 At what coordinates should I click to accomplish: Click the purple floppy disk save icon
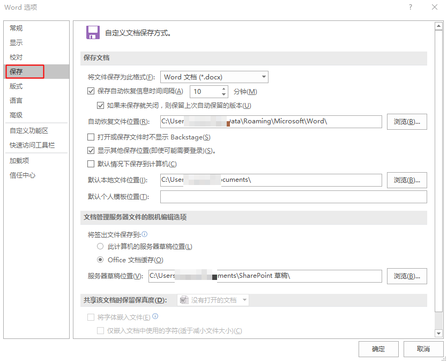[x=93, y=33]
